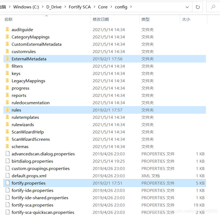Sort by the 名称 column header
The height and width of the screenshot is (216, 220).
[8, 19]
